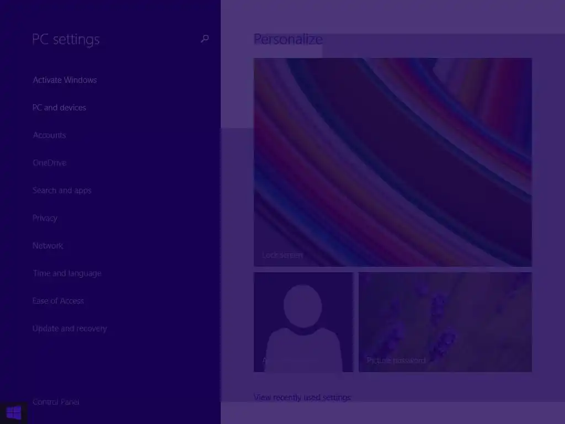Open Update and recovery
Viewport: 565px width, 424px height.
point(70,328)
